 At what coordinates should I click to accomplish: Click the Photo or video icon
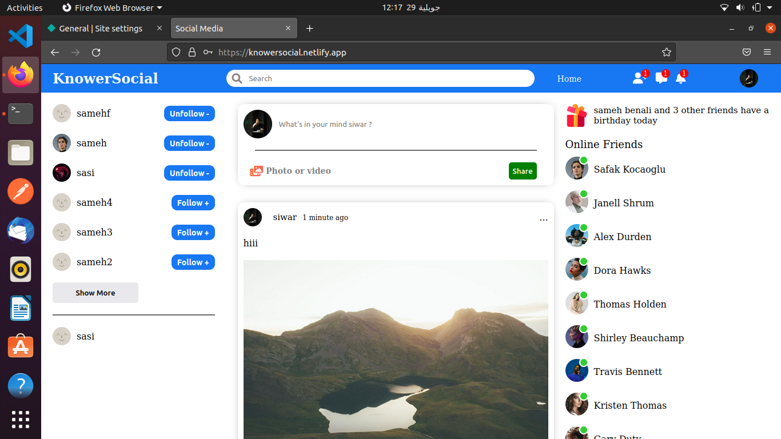point(256,171)
